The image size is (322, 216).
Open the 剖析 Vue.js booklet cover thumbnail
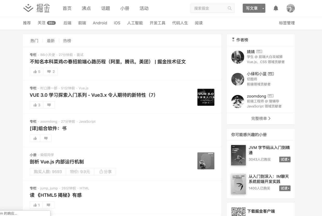click(206, 161)
